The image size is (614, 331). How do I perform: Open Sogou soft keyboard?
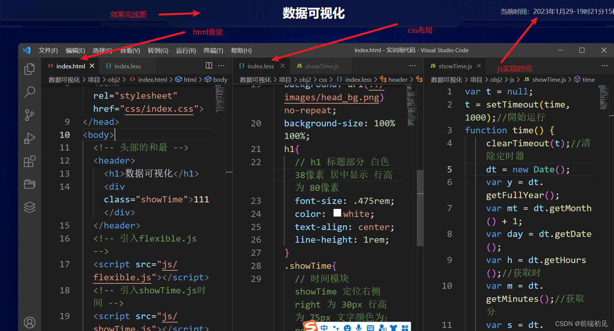coord(370,328)
